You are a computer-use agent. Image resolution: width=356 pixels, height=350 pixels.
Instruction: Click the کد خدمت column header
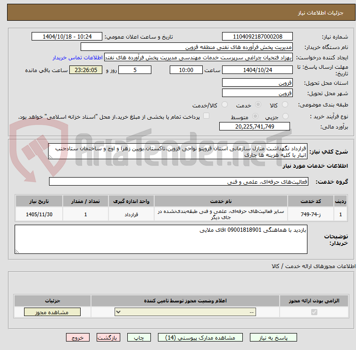(311, 201)
